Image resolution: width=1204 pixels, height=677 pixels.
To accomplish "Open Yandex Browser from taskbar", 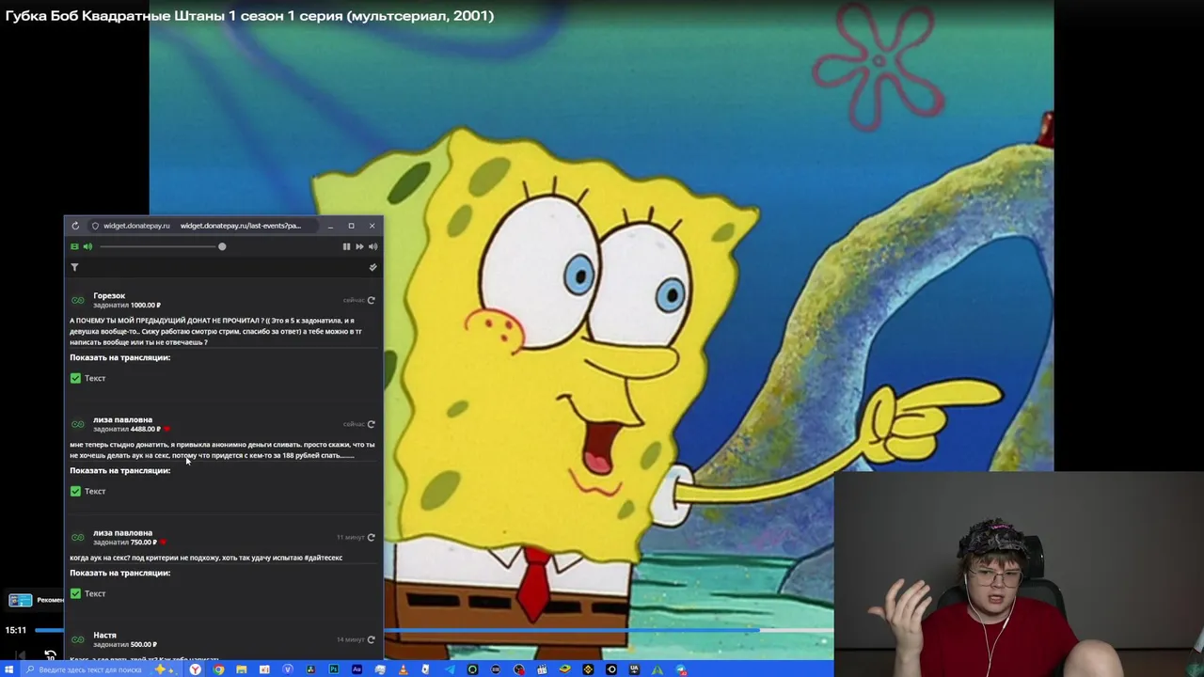I will pyautogui.click(x=195, y=669).
